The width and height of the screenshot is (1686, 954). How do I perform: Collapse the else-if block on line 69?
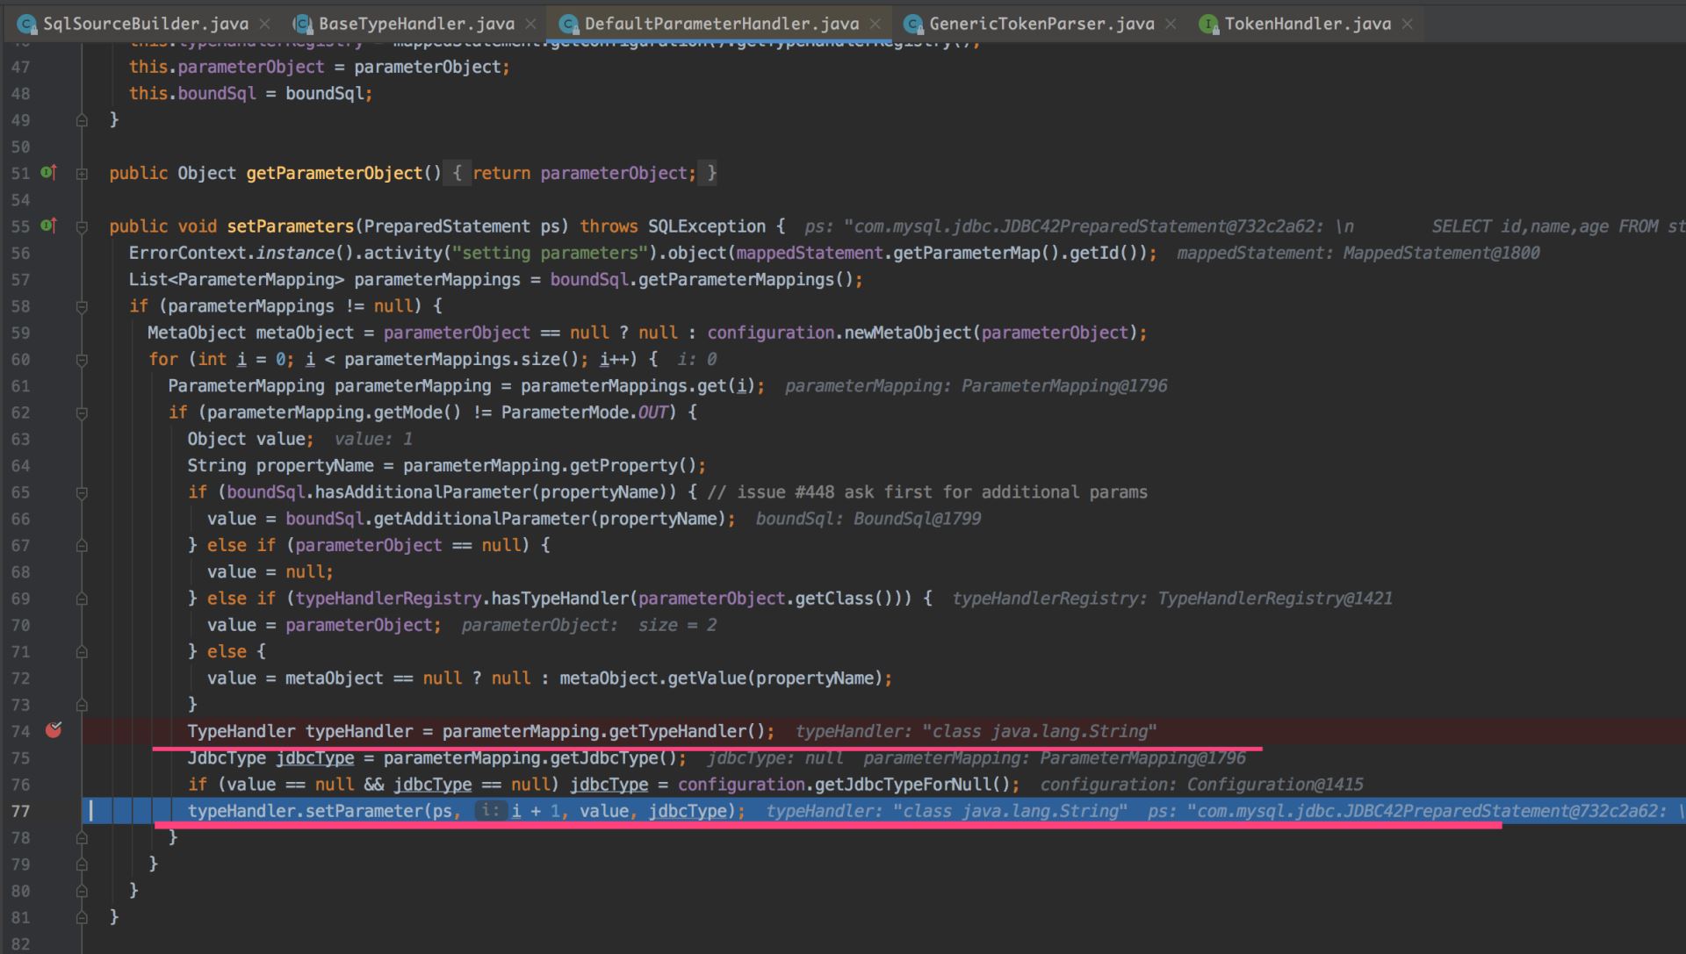tap(82, 599)
